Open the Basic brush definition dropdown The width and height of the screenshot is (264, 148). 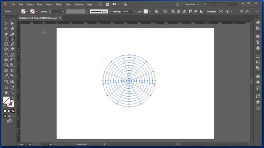point(110,12)
